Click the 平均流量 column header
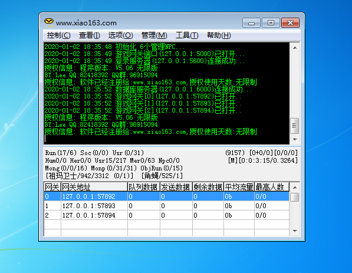The height and width of the screenshot is (273, 352). [x=239, y=187]
